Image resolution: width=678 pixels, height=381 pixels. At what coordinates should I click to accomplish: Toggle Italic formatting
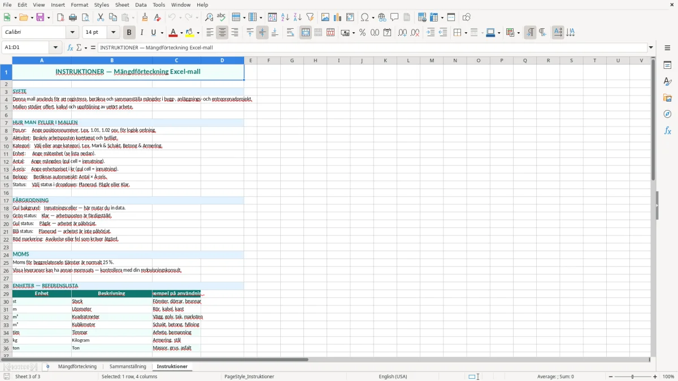pos(142,33)
